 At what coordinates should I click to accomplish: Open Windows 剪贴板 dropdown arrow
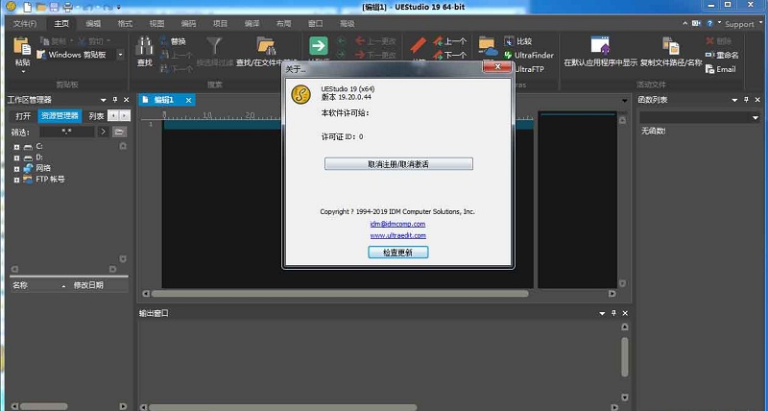point(121,55)
